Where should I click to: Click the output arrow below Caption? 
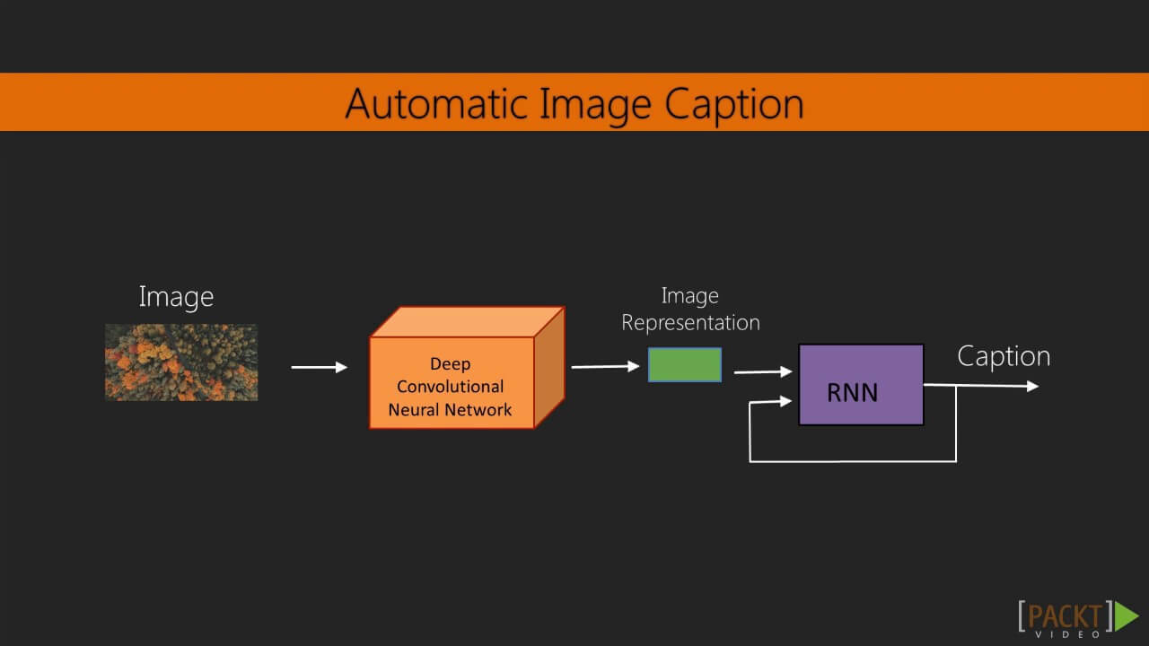pyautogui.click(x=987, y=386)
